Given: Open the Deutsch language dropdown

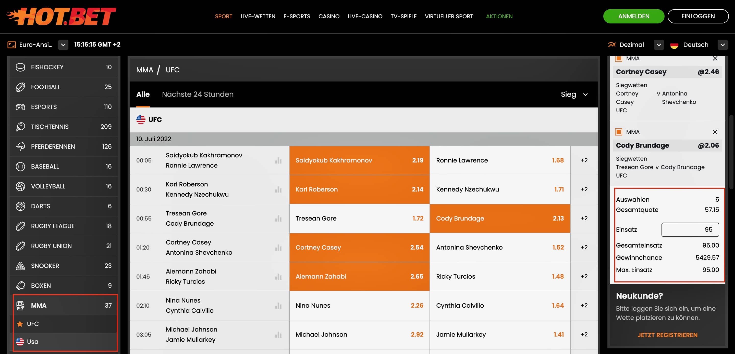Looking at the screenshot, I should pyautogui.click(x=722, y=45).
